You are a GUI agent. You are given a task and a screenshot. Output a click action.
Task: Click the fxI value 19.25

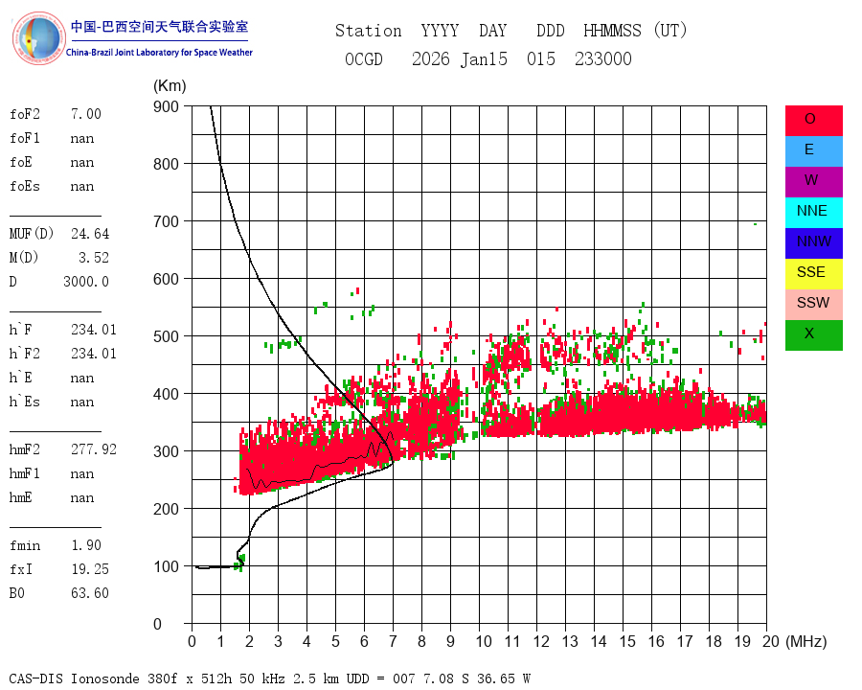(x=90, y=569)
